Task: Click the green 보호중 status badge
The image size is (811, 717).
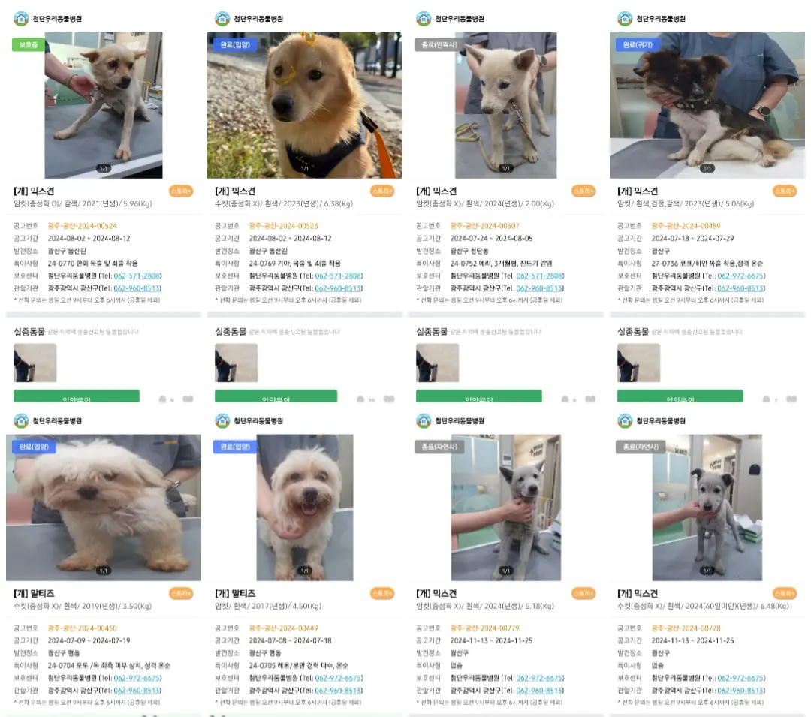Action: coord(29,44)
